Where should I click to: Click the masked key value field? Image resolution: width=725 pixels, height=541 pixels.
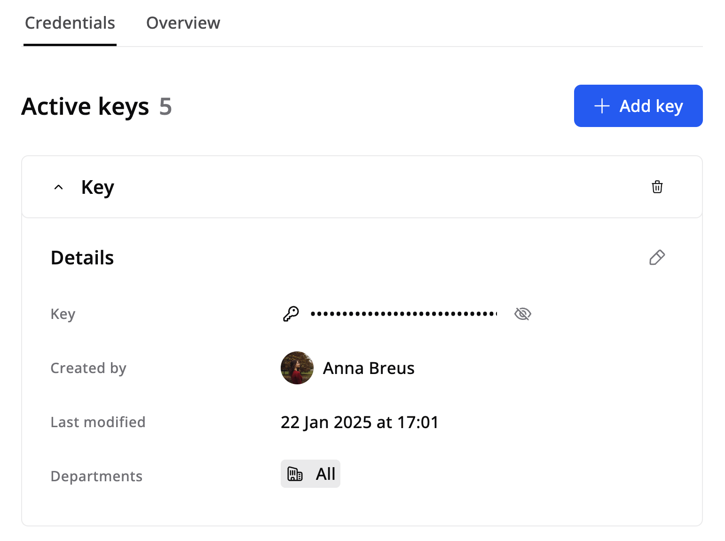point(403,314)
